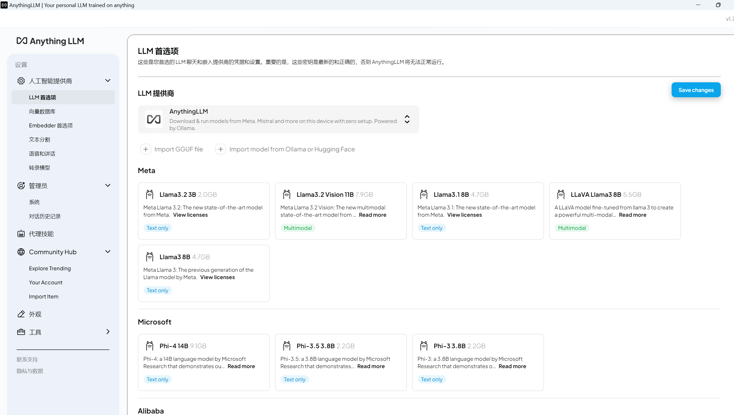Viewport: 734px width, 415px height.
Task: Click Read more on Llama3.2 Vision 11B card
Action: 373,215
